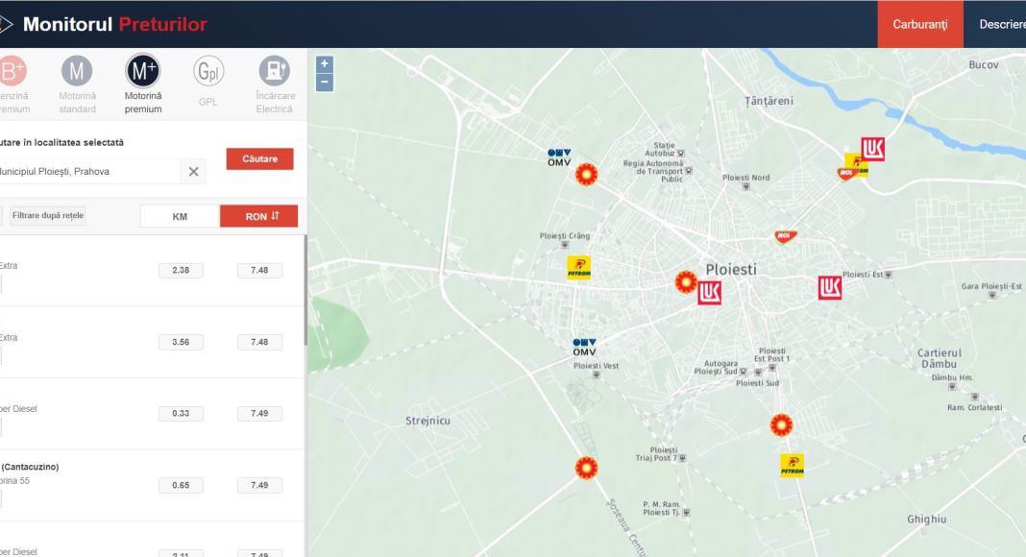The image size is (1026, 557).
Task: Click the Monitorul Prețurilor logo
Action: (x=105, y=24)
